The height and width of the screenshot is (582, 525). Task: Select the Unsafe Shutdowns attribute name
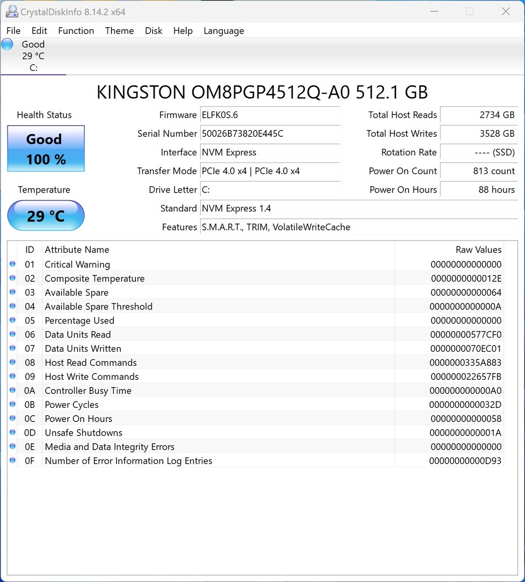(83, 433)
